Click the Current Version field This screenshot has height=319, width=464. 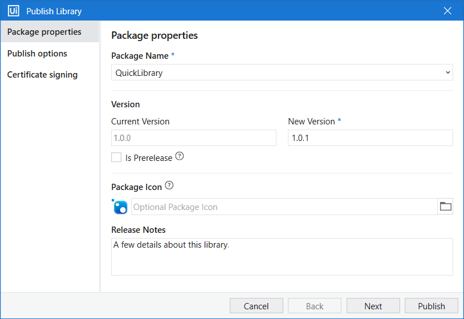(193, 138)
